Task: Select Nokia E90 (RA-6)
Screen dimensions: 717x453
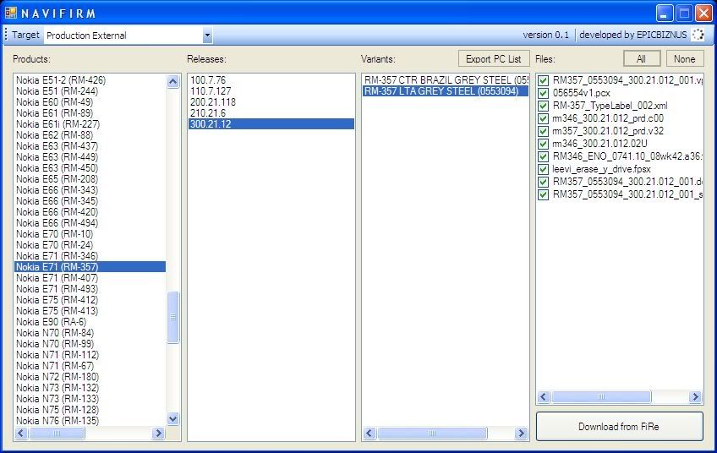Action: click(90, 321)
